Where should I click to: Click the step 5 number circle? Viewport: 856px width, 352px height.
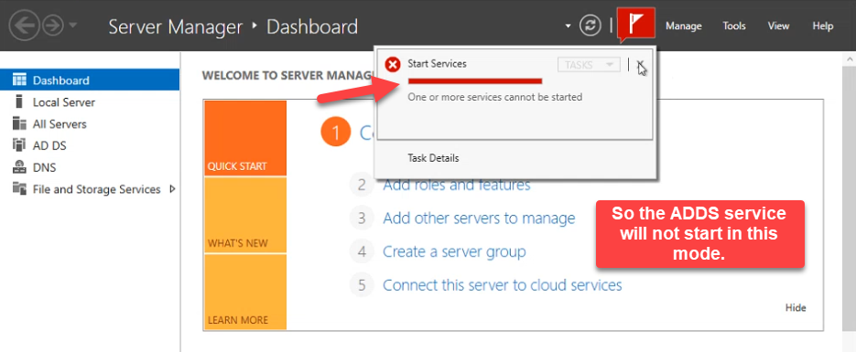[x=362, y=285]
